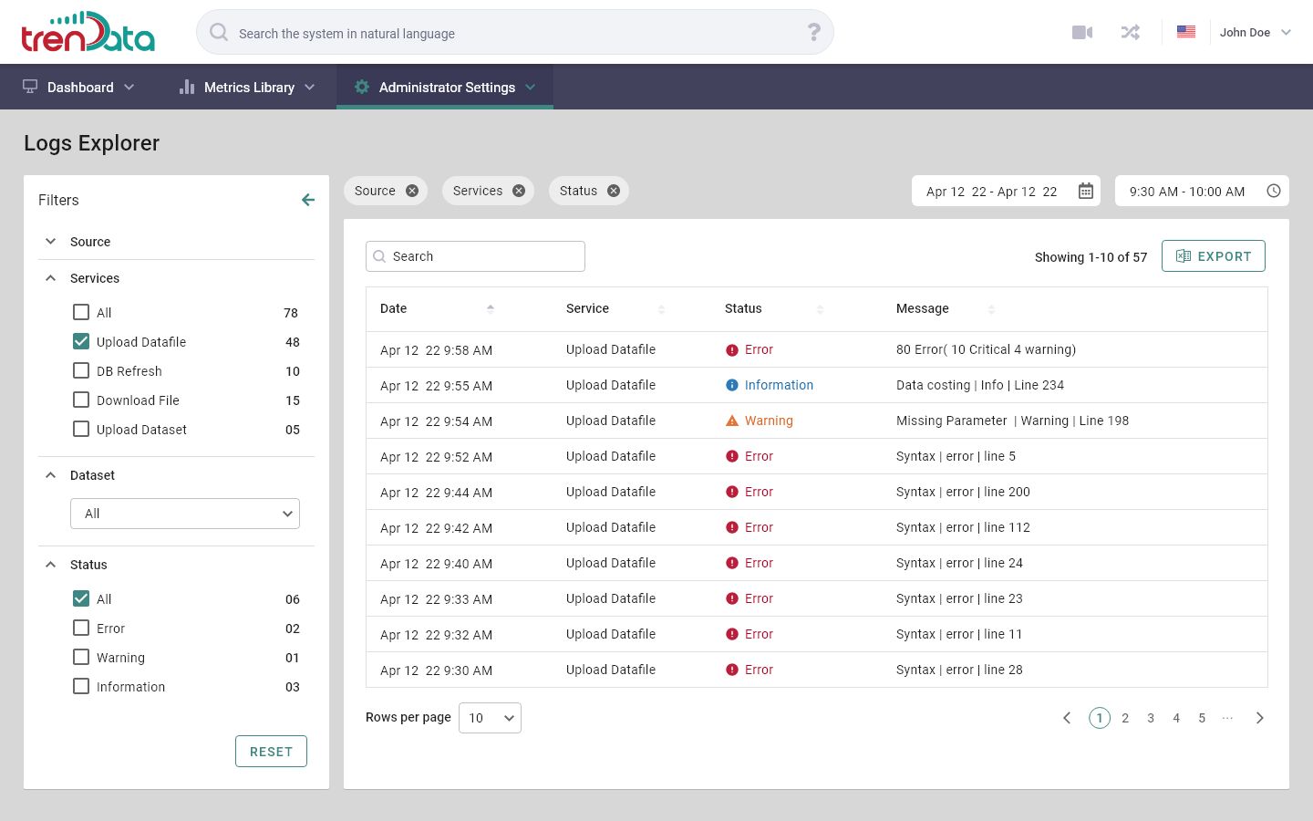
Task: Click the shuffle arrows icon
Action: click(1131, 33)
